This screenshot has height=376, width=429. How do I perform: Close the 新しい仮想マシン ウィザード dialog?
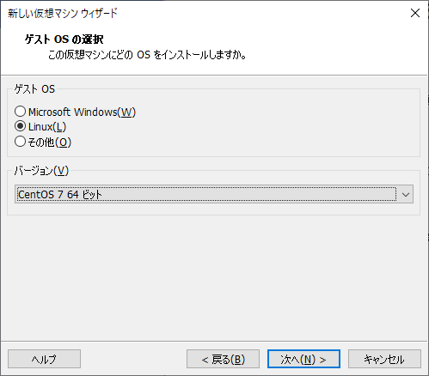click(415, 13)
